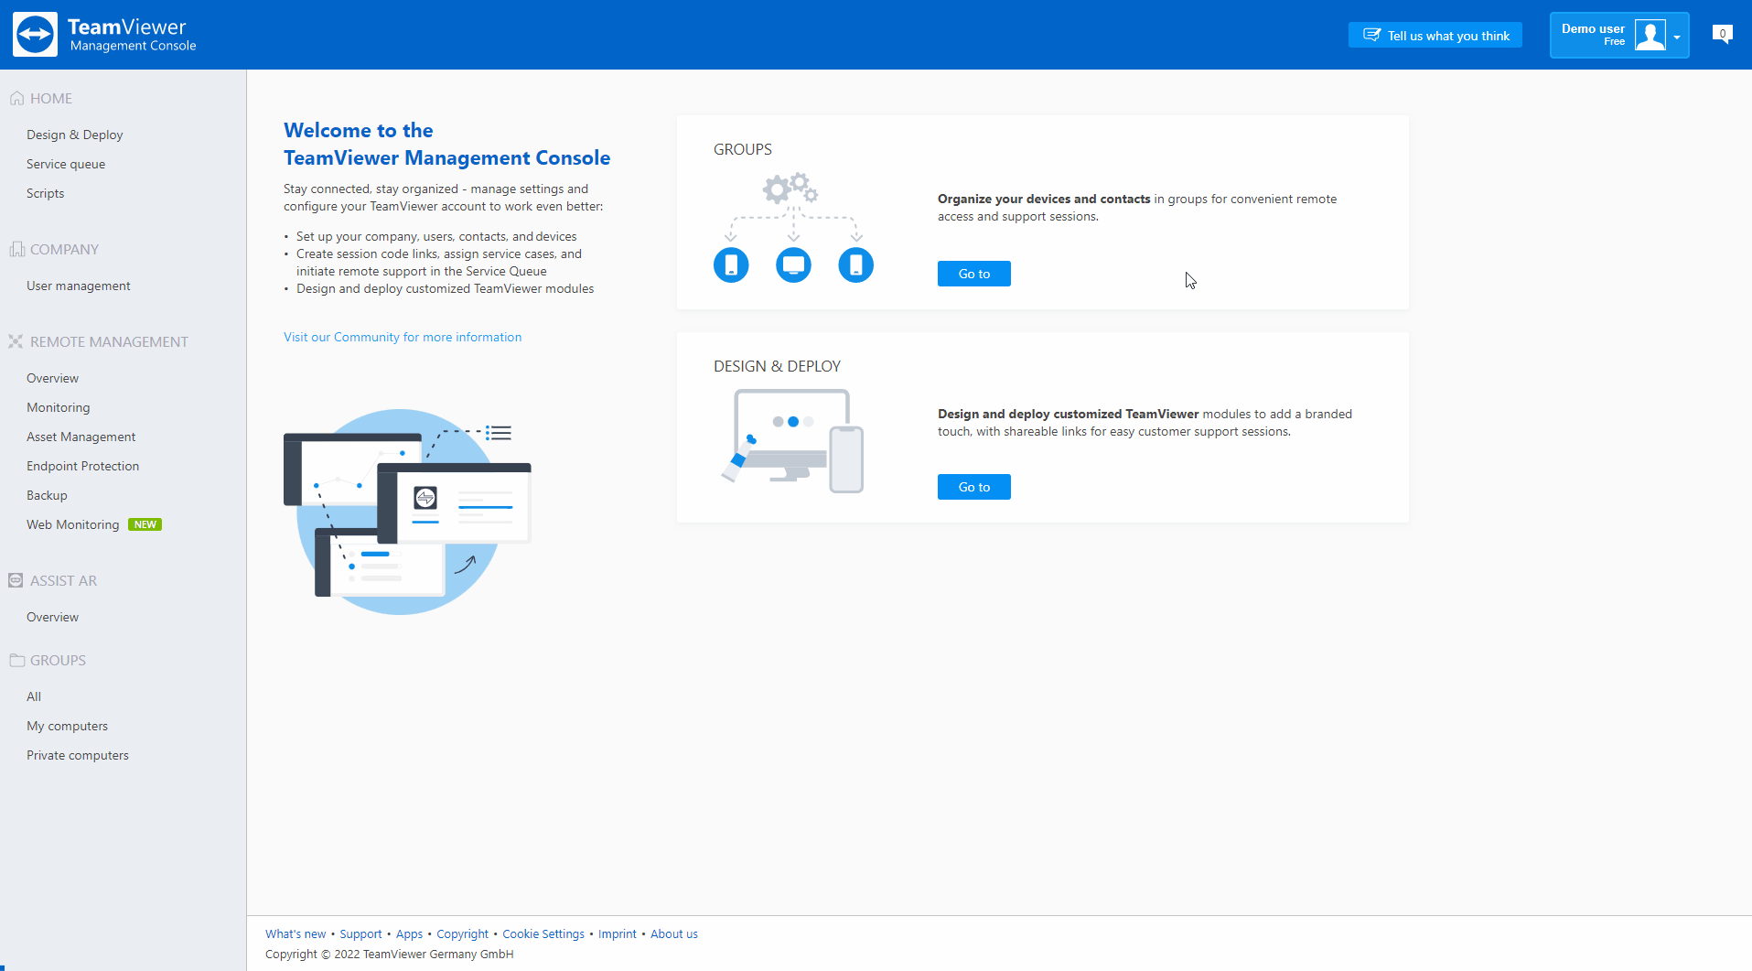Click the About us footer link
1752x971 pixels.
674,933
